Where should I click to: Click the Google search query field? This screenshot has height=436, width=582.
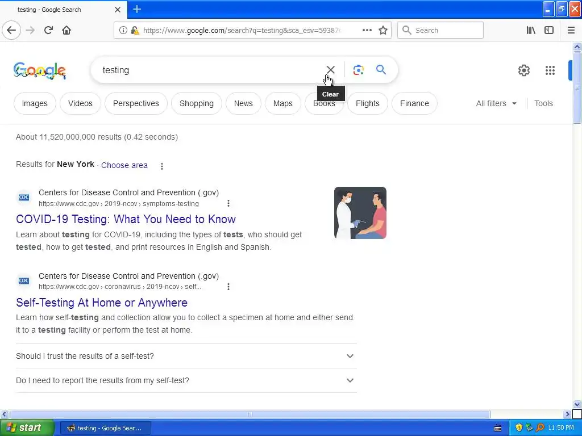(211, 70)
